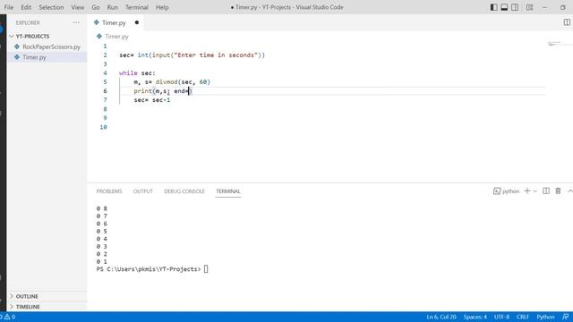The width and height of the screenshot is (573, 322).
Task: Restore down the VS Code window
Action: (563, 7)
